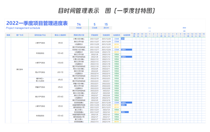The image size is (210, 132).
Task: Click the 发出/上线时间 column header
Action: pos(60,35)
